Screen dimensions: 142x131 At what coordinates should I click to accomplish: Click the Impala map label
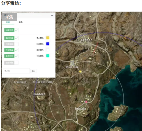click(80, 109)
